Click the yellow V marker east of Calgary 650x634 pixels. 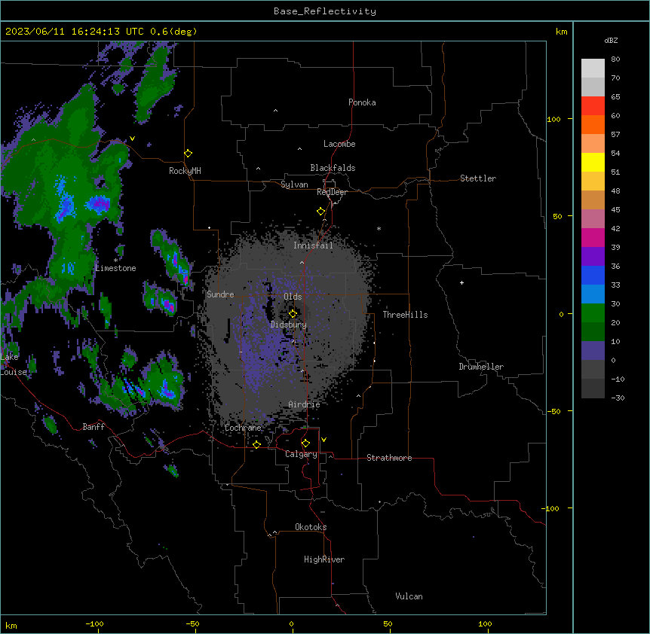(x=323, y=440)
